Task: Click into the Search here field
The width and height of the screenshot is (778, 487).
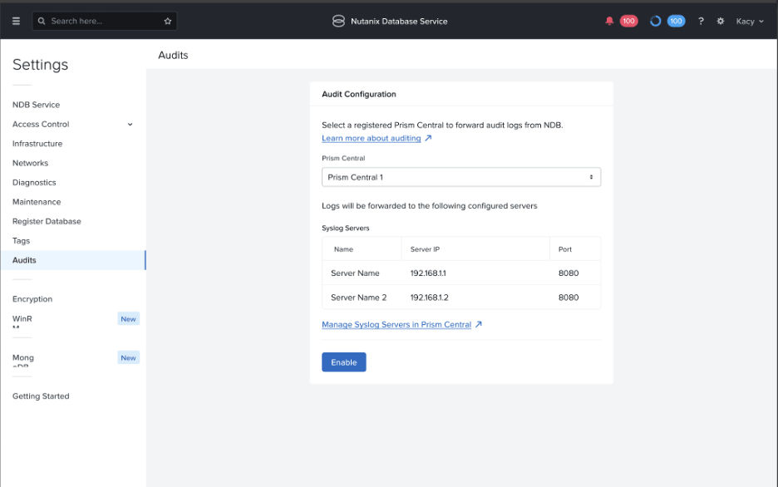Action: click(105, 22)
